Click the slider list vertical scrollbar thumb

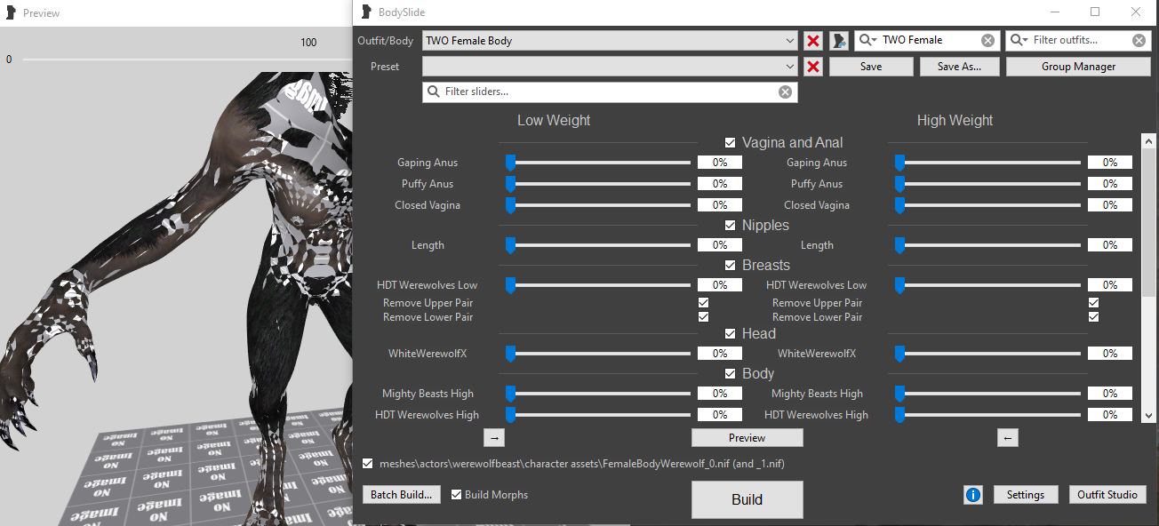[1148, 223]
